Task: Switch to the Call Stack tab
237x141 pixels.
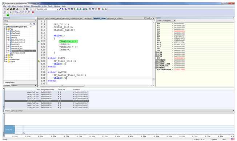Action: 15,86
